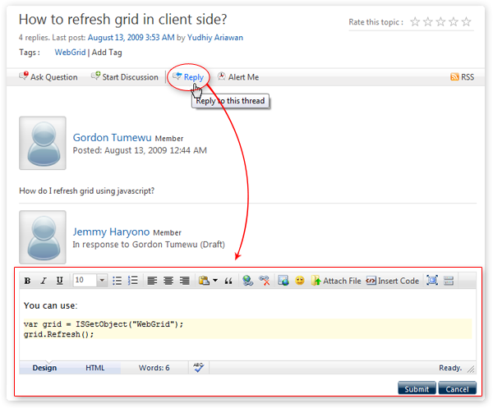Switch to the Design tab
This screenshot has height=408, width=493.
pos(44,368)
